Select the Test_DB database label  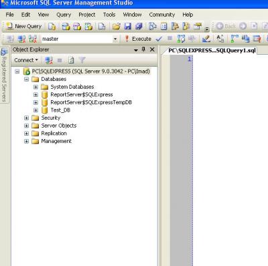coord(60,110)
